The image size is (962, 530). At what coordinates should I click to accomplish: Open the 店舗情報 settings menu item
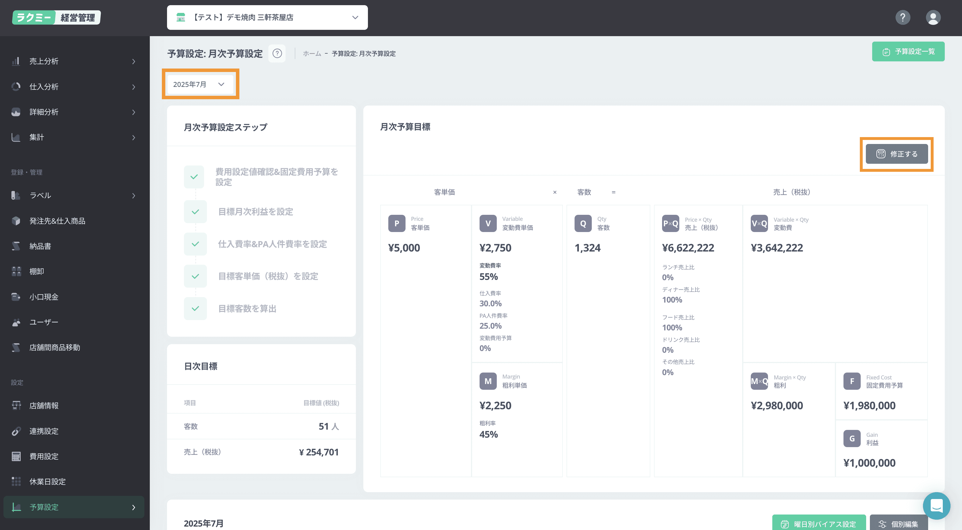tap(44, 406)
